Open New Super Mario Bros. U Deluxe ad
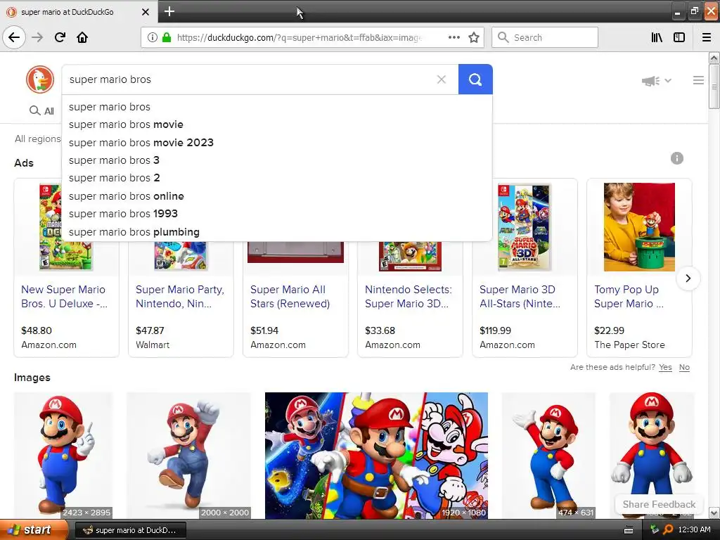This screenshot has height=540, width=720. click(x=64, y=297)
